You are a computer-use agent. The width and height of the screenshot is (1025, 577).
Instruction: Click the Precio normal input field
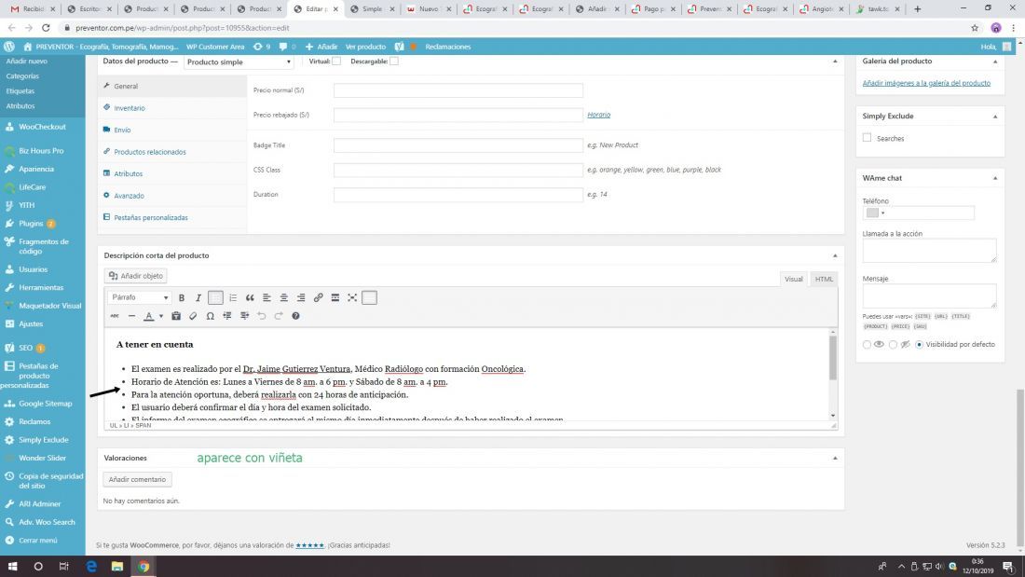pyautogui.click(x=458, y=90)
